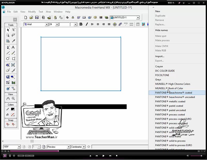The height and width of the screenshot is (160, 207).
Task: Mute the speaker volume icon
Action: point(188,156)
